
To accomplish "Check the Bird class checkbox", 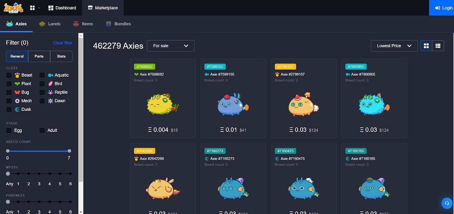I will (x=42, y=84).
